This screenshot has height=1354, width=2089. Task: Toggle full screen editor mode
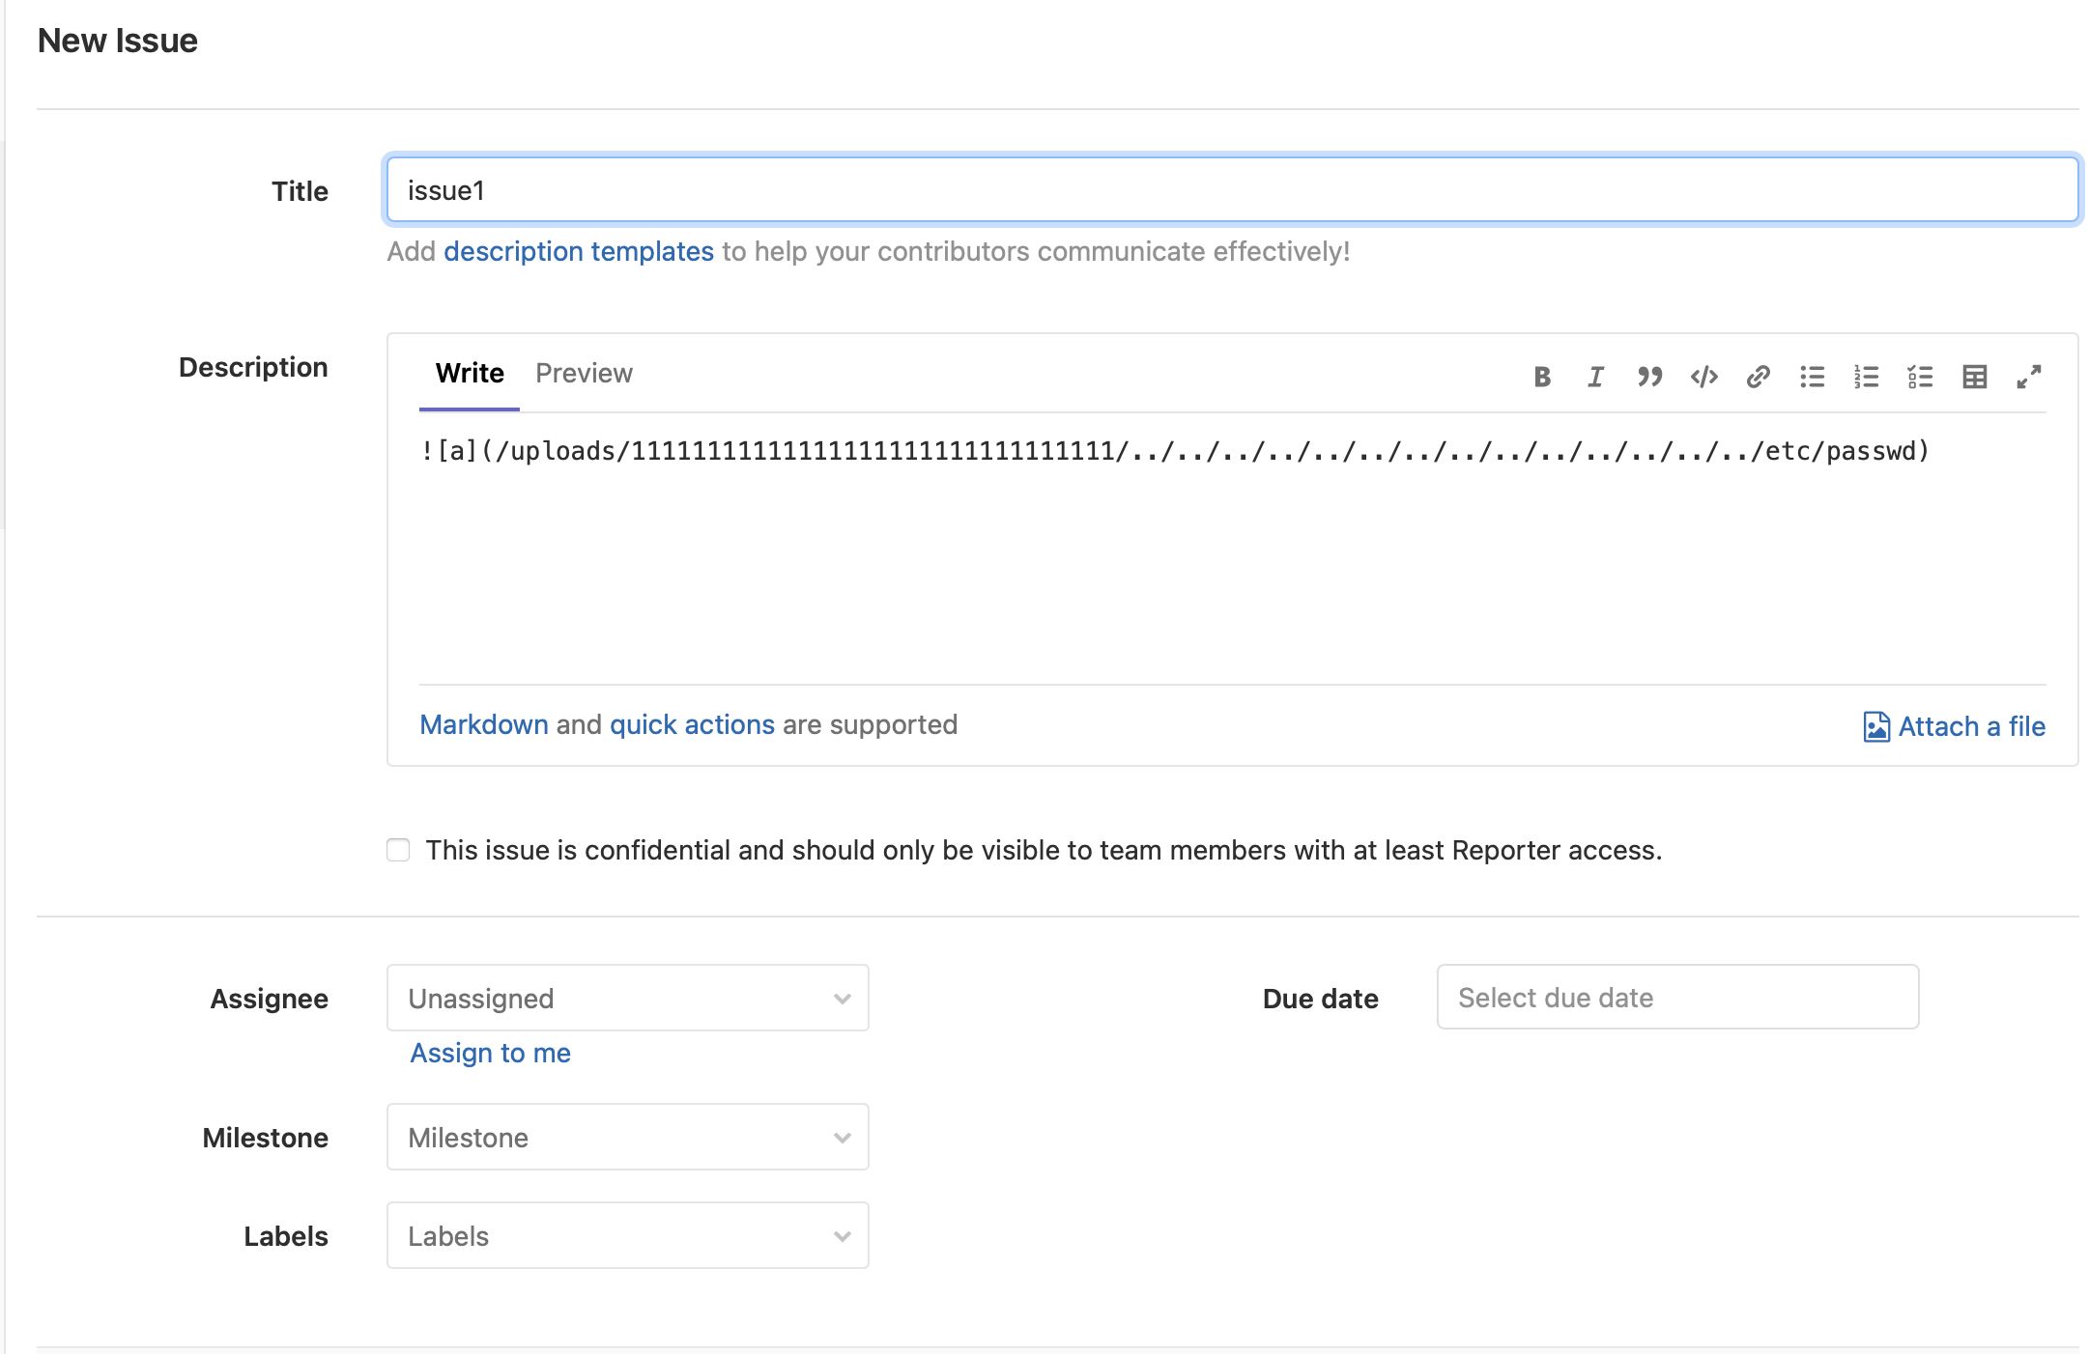2028,377
